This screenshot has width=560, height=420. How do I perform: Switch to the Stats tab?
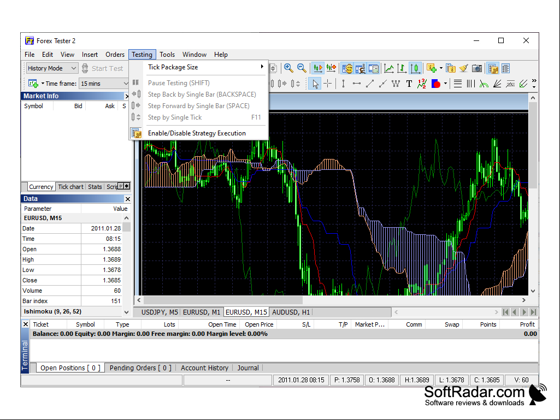[x=95, y=187]
